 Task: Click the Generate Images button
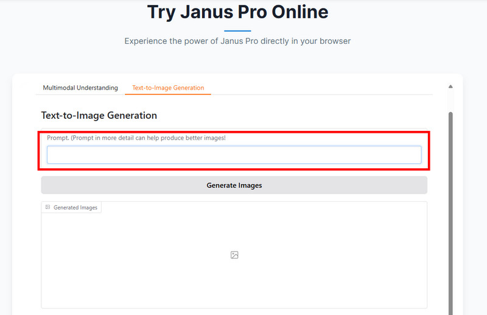pyautogui.click(x=234, y=185)
